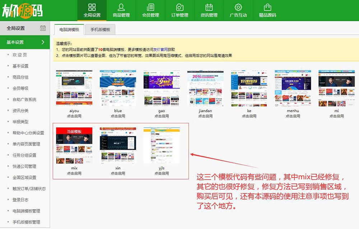Click 点击启用 under aiyou template
This screenshot has width=359, height=229.
74,116
